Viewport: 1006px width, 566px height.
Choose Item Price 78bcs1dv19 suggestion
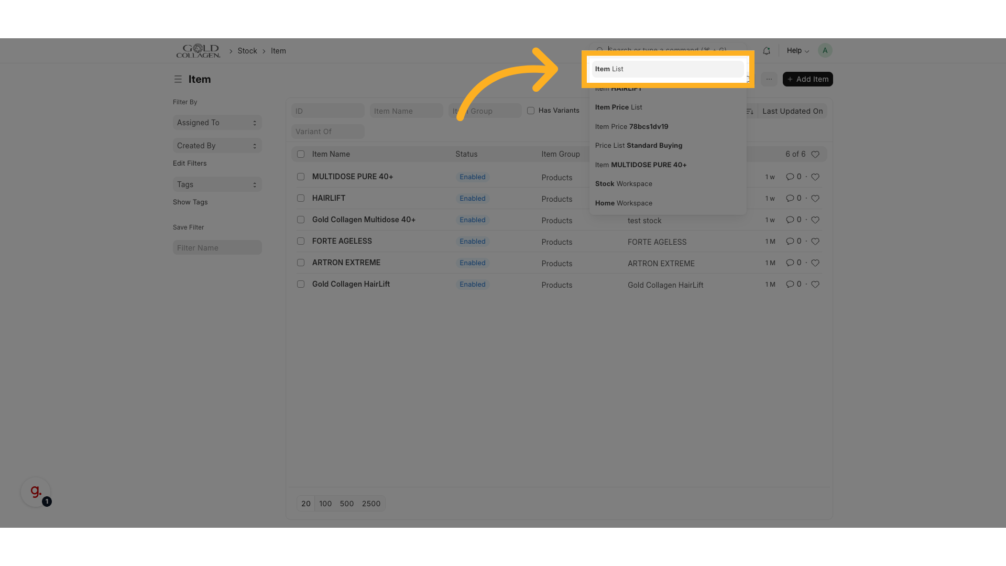tap(668, 127)
